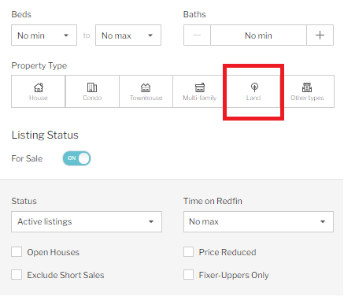This screenshot has height=297, width=344.
Task: Click the Baths No min value field
Action: click(x=258, y=35)
